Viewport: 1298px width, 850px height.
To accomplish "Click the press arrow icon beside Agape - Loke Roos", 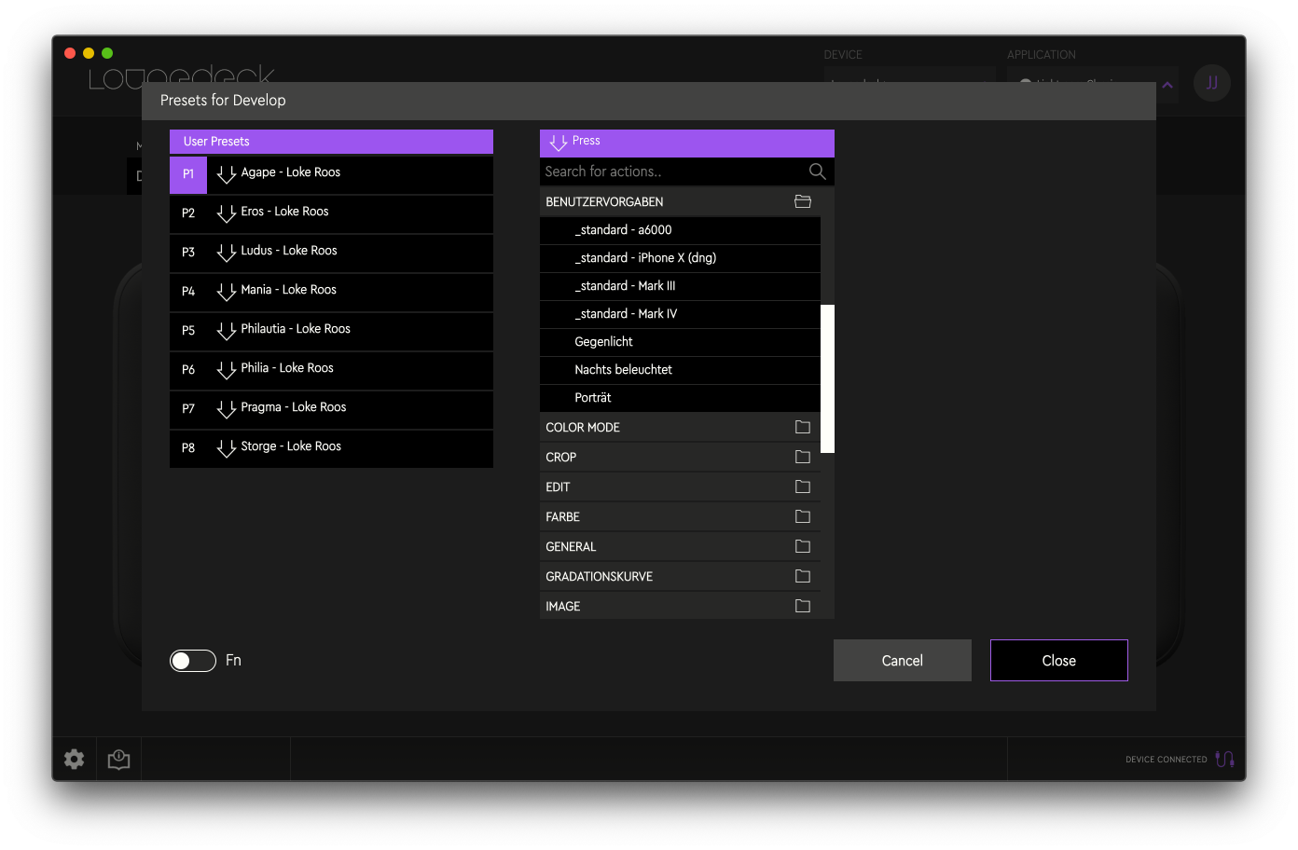I will point(227,174).
